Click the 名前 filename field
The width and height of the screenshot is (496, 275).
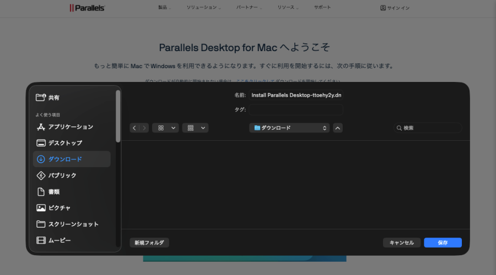pyautogui.click(x=296, y=95)
